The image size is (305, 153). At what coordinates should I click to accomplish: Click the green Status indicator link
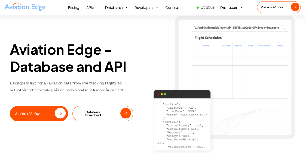pos(206,7)
